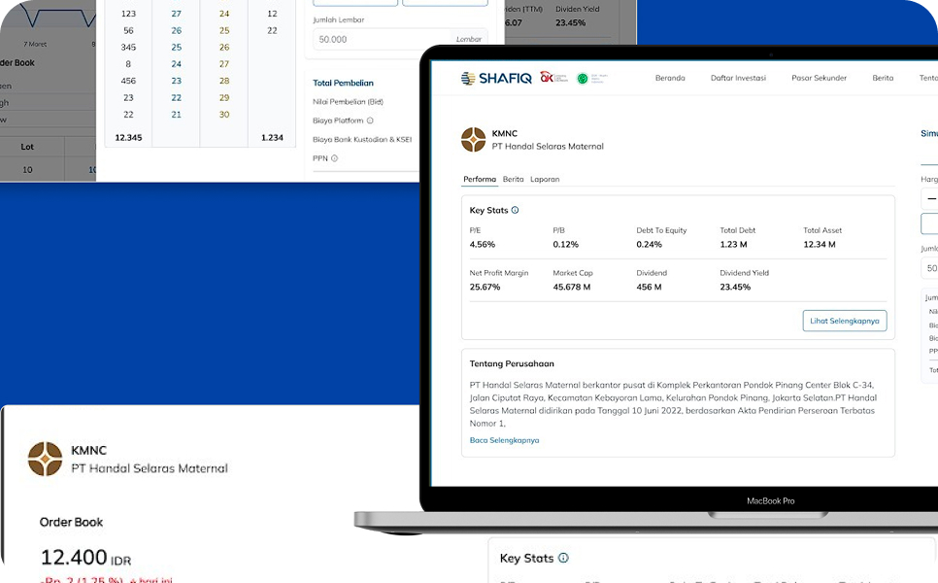
Task: Open Pasar Sekunder from the navbar
Action: (x=819, y=78)
